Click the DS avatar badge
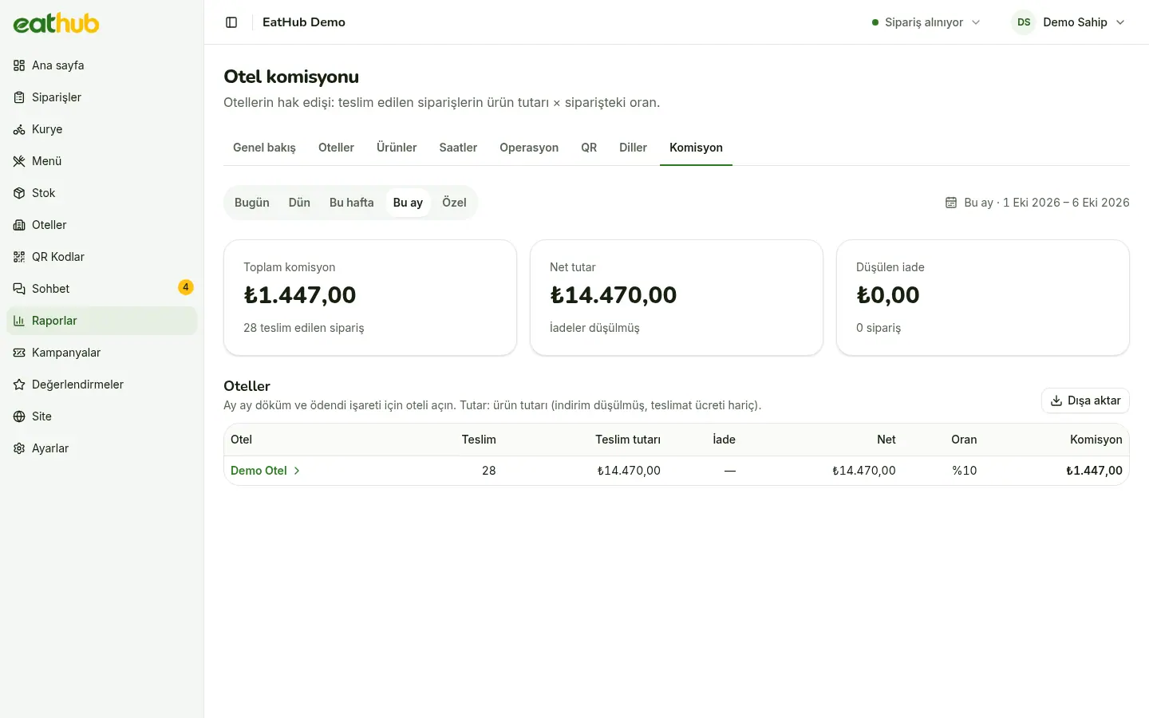 tap(1024, 22)
